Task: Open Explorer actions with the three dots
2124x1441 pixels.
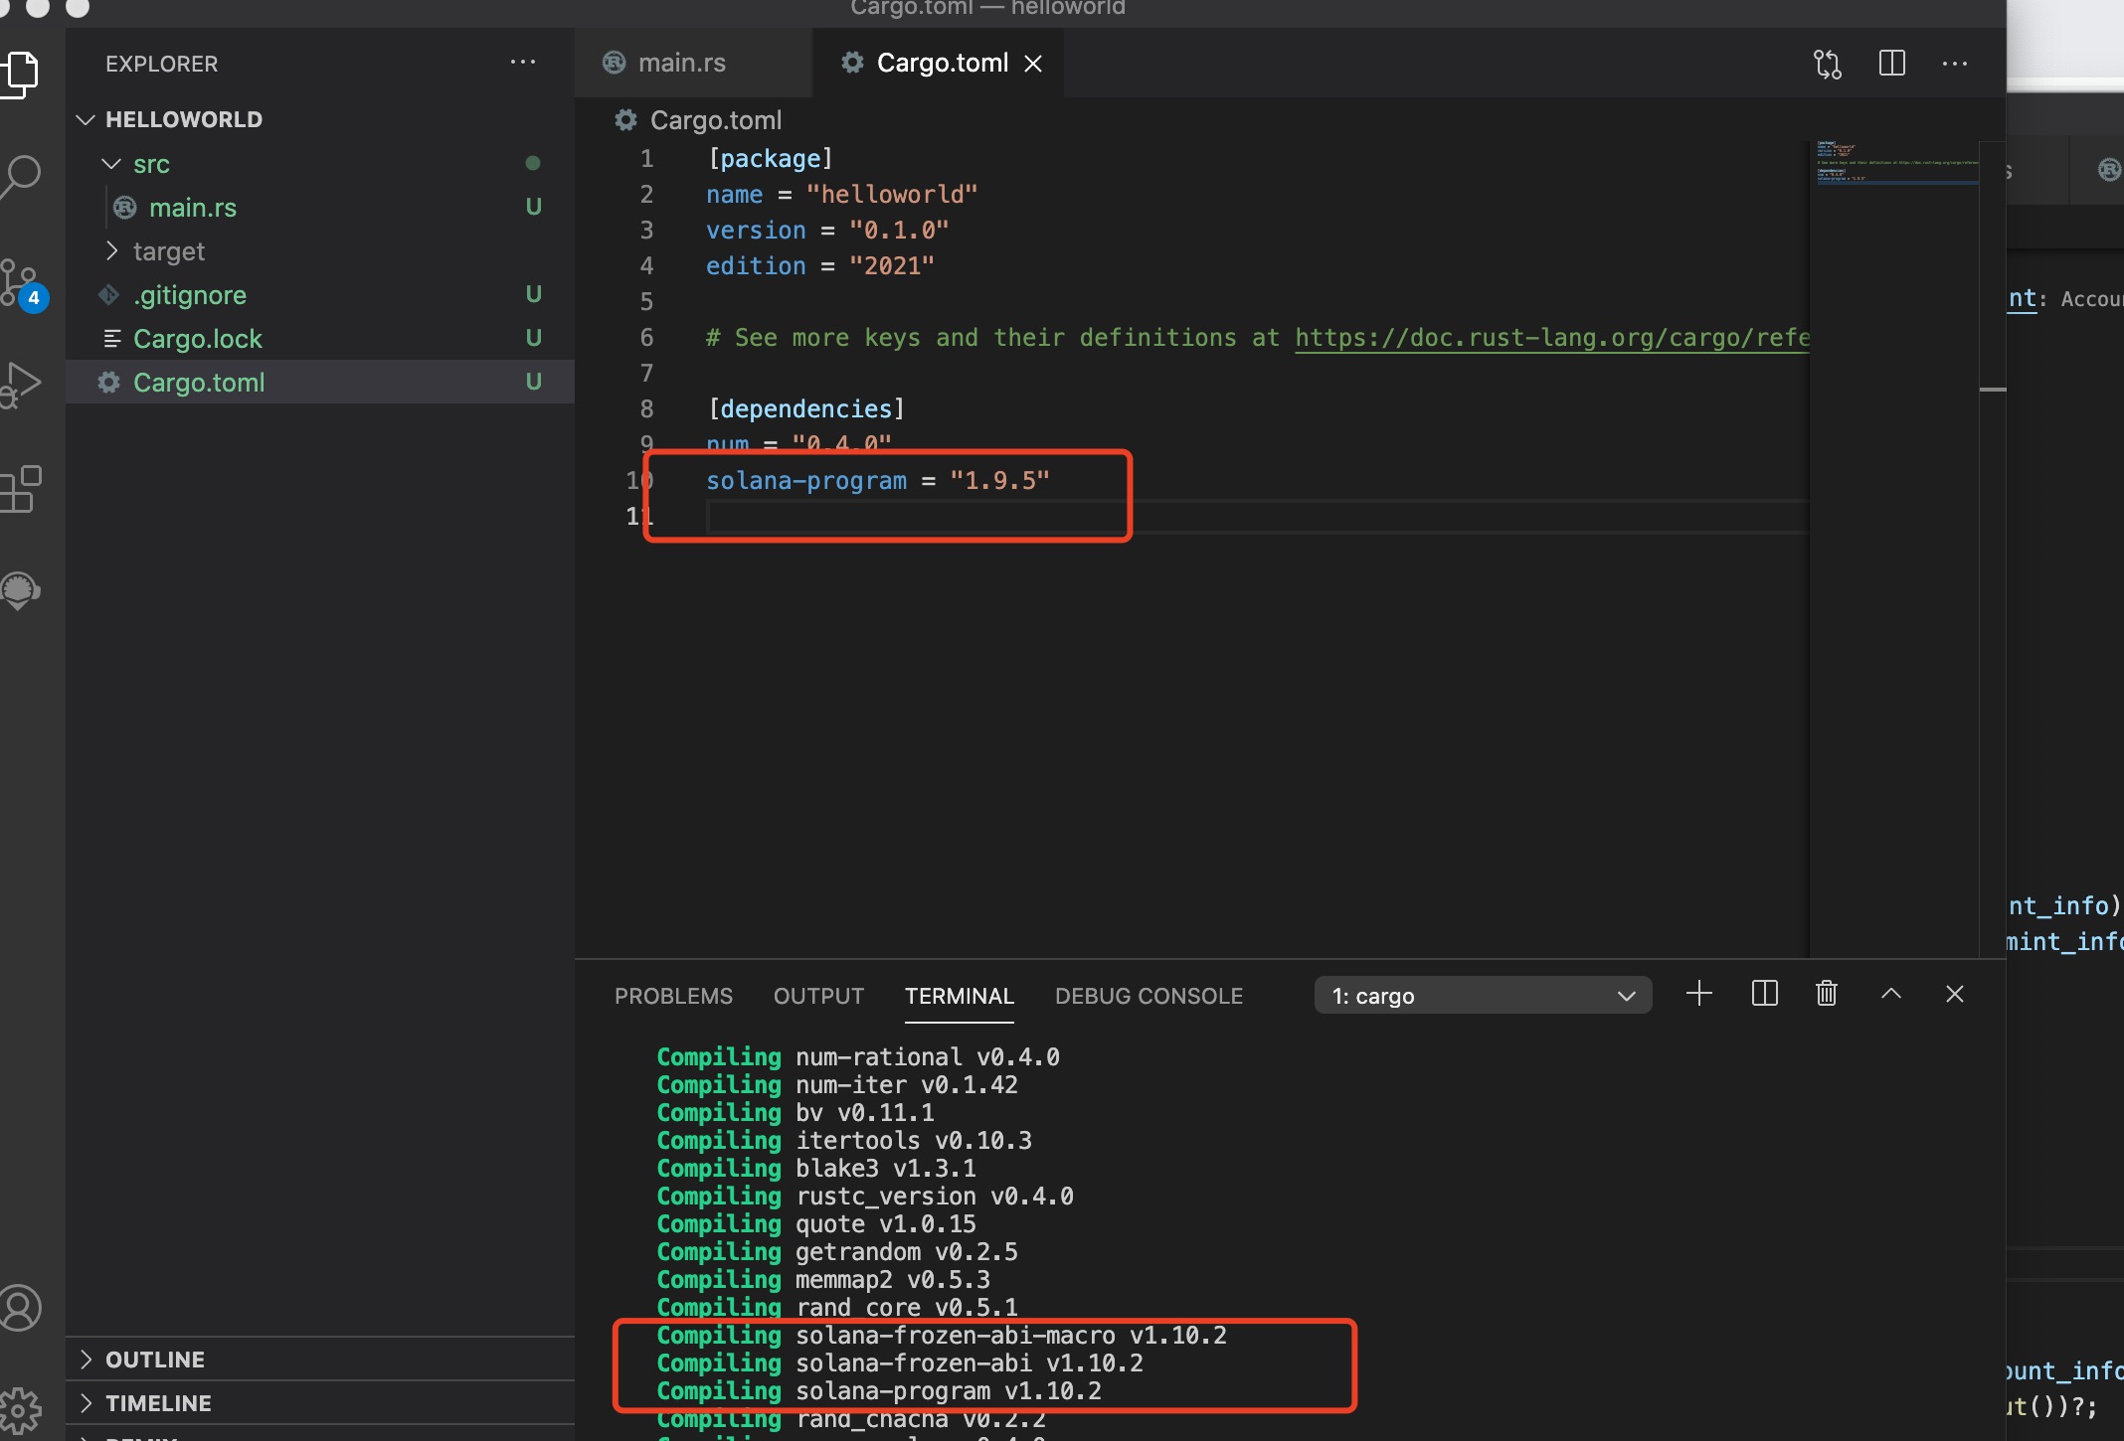Action: pyautogui.click(x=523, y=63)
